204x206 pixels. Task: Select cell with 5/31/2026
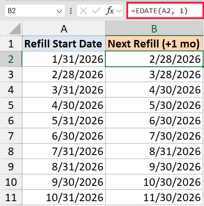pyautogui.click(x=64, y=120)
